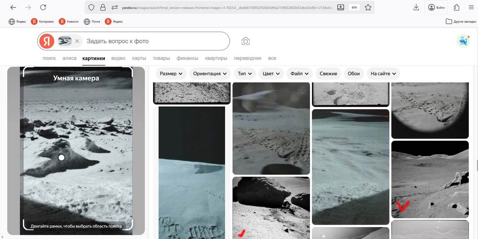This screenshot has width=478, height=239.
Task: Bookmark this page with the star icon
Action: tap(368, 7)
